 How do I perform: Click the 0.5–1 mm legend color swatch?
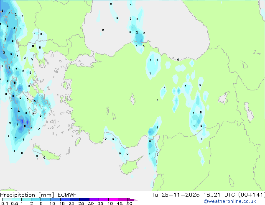(17, 200)
